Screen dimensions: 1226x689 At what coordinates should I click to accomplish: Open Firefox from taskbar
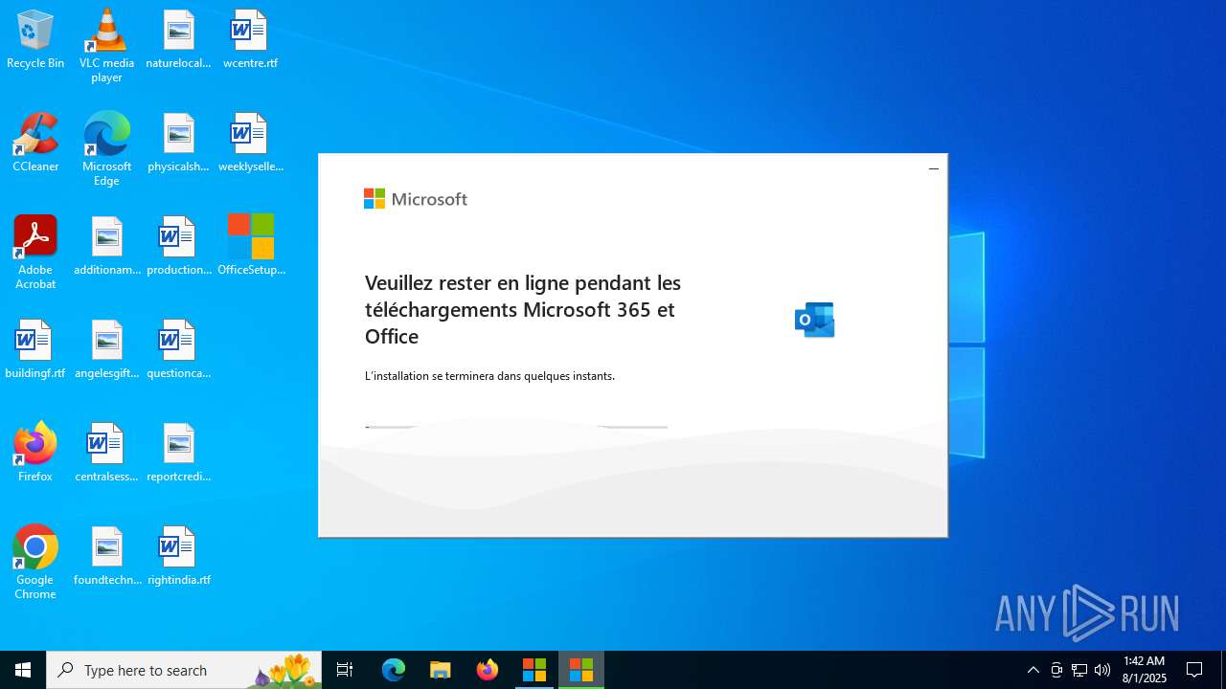click(488, 670)
